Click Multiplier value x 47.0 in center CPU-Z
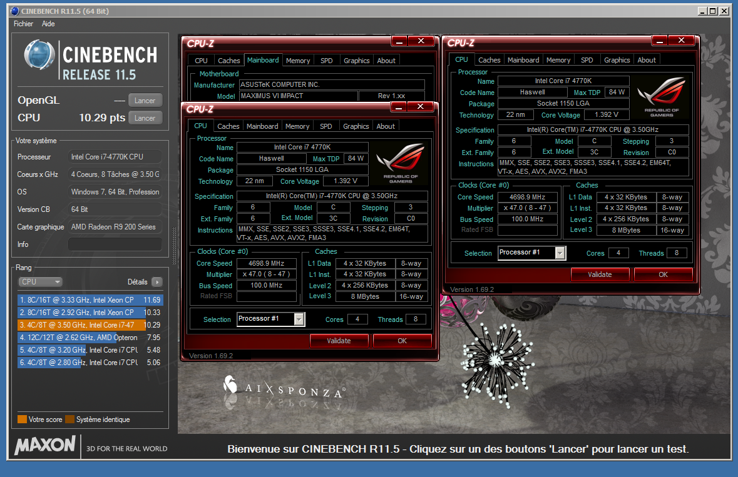 pyautogui.click(x=267, y=274)
